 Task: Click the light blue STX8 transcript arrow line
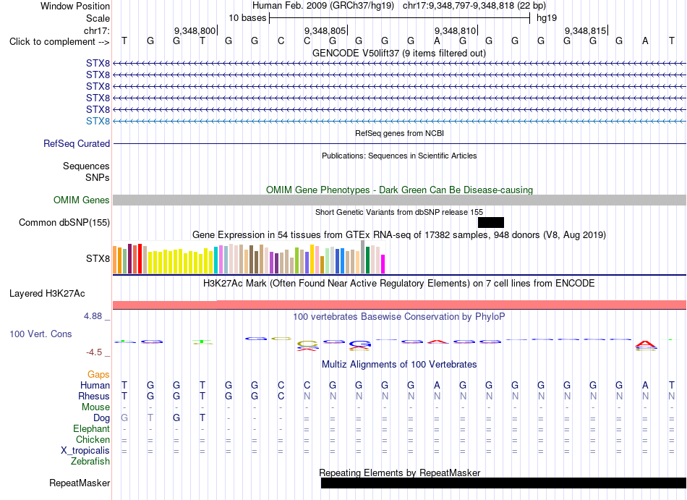400,121
